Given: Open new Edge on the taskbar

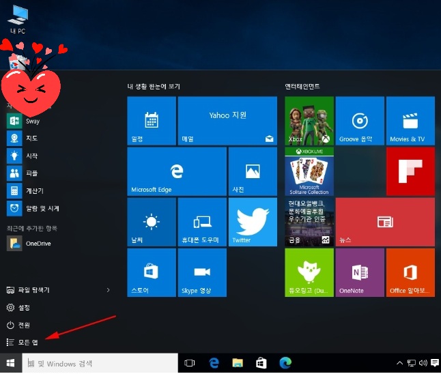Looking at the screenshot, I should pos(285,363).
